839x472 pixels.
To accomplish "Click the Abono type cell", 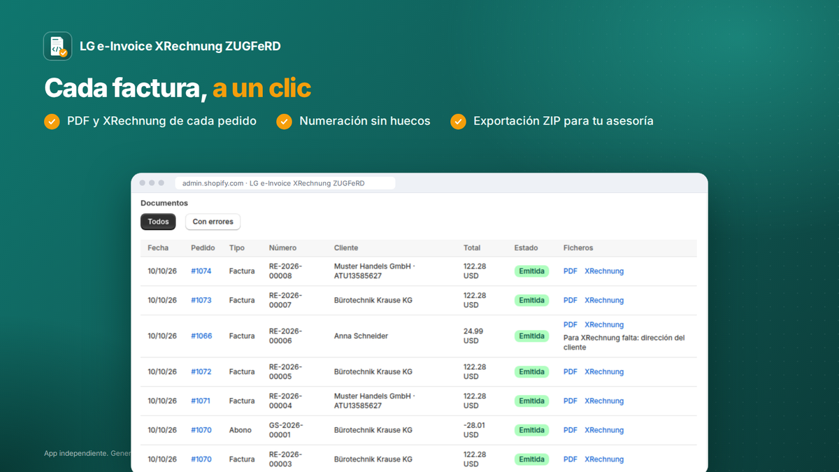I will [x=241, y=431].
